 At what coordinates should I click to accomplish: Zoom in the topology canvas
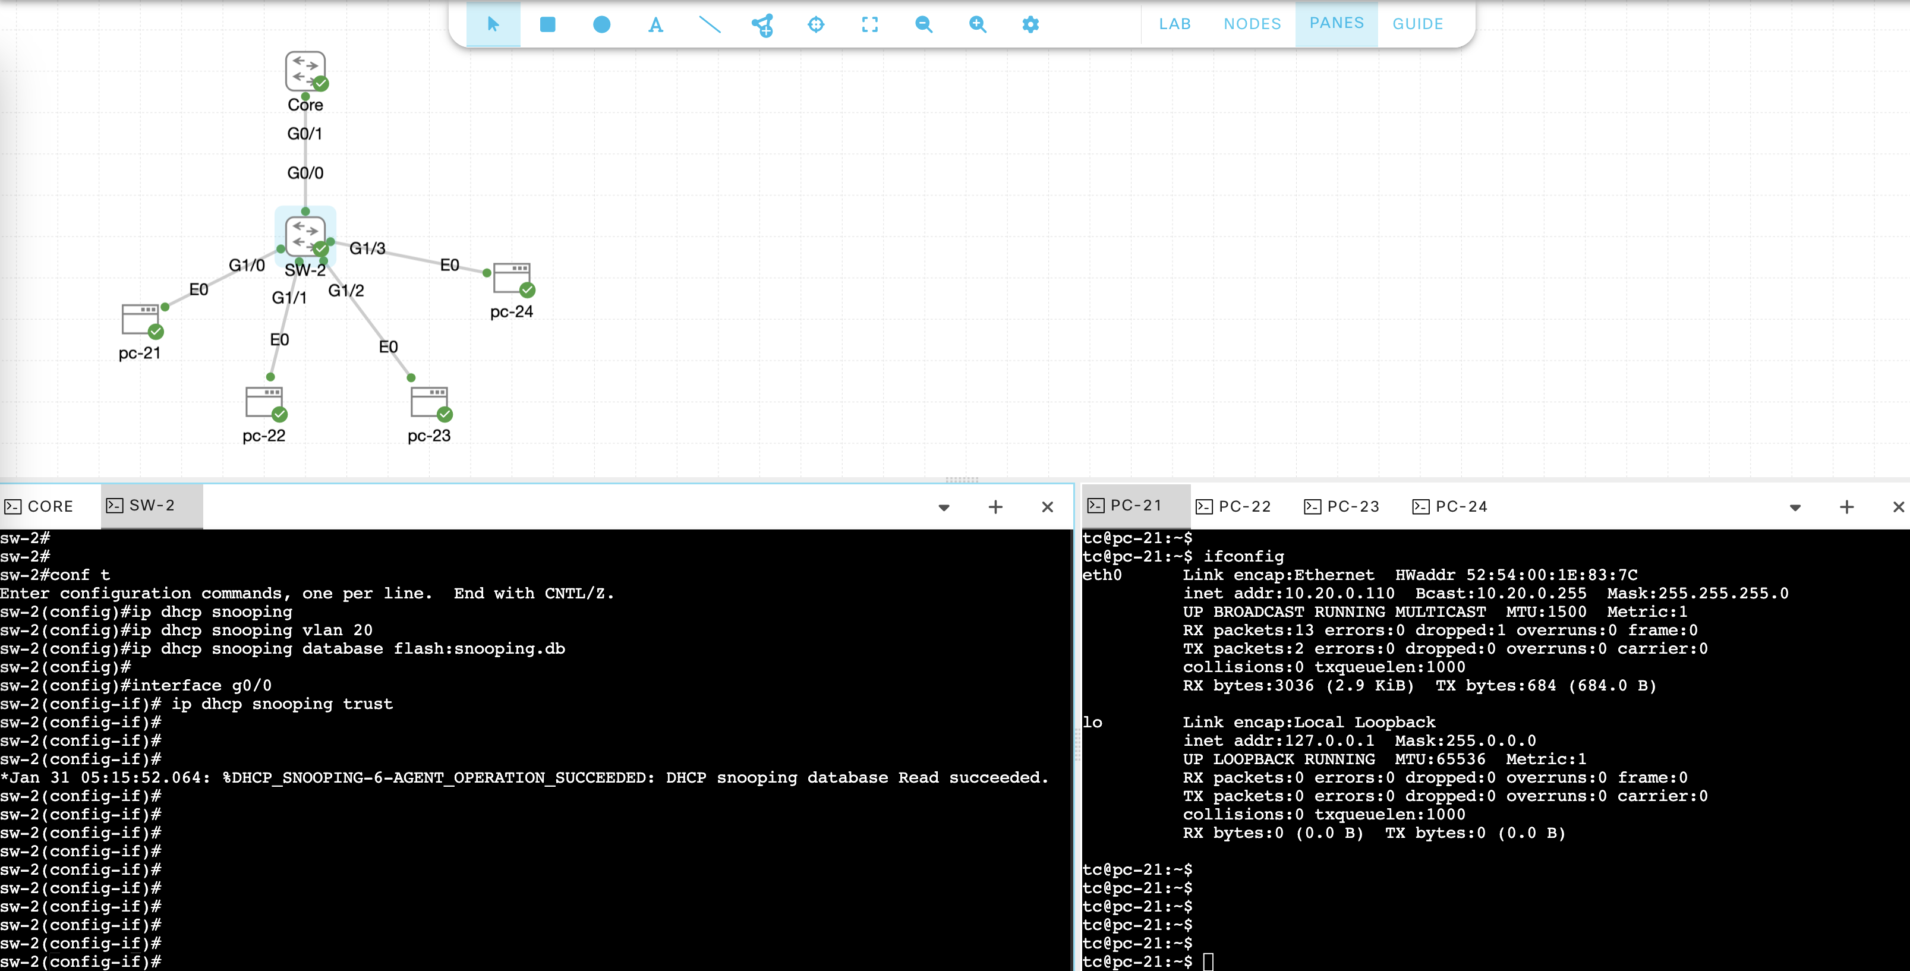[977, 24]
